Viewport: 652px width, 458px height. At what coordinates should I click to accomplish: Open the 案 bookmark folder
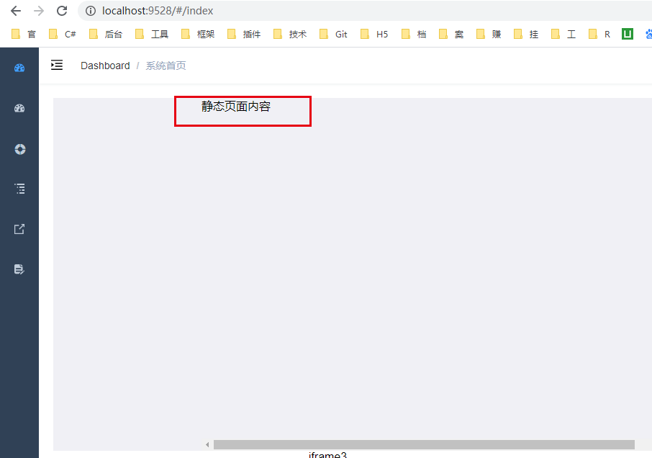pyautogui.click(x=451, y=34)
